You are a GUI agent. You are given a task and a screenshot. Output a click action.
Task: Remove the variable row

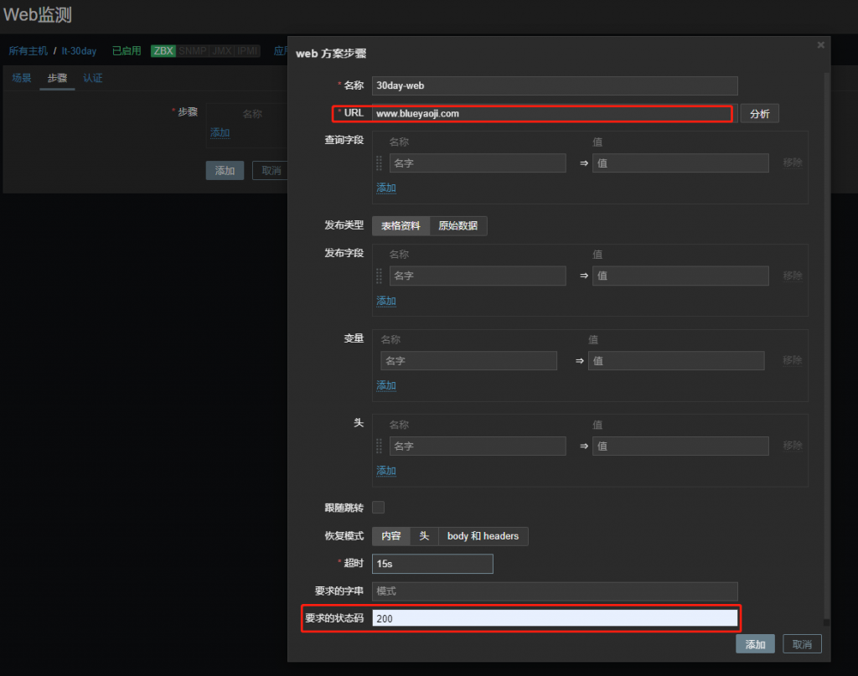coord(793,360)
